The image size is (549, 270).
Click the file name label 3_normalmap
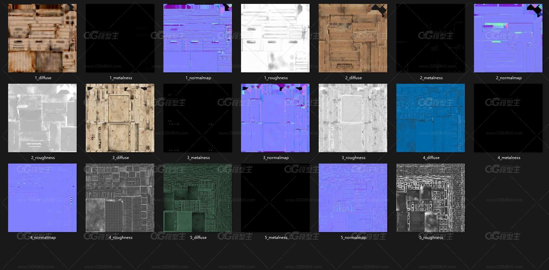[276, 158]
